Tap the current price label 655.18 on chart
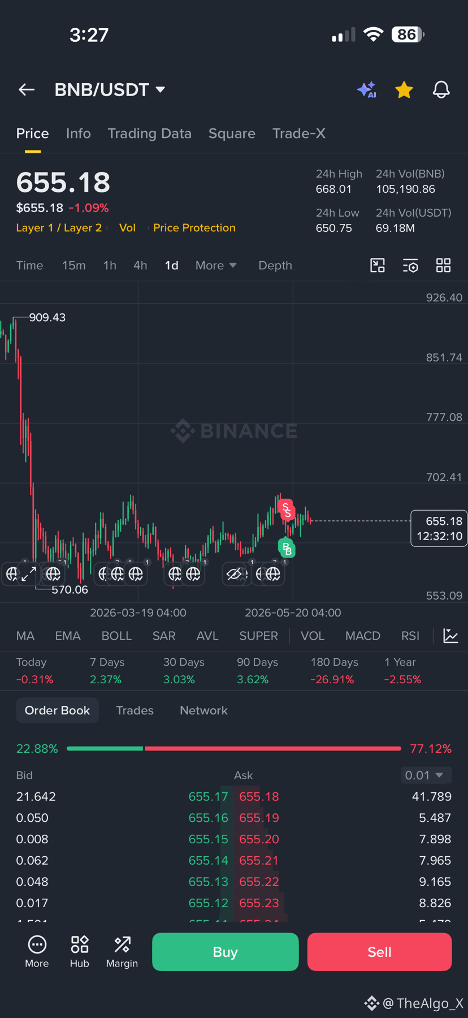Image resolution: width=468 pixels, height=1018 pixels. pyautogui.click(x=439, y=528)
